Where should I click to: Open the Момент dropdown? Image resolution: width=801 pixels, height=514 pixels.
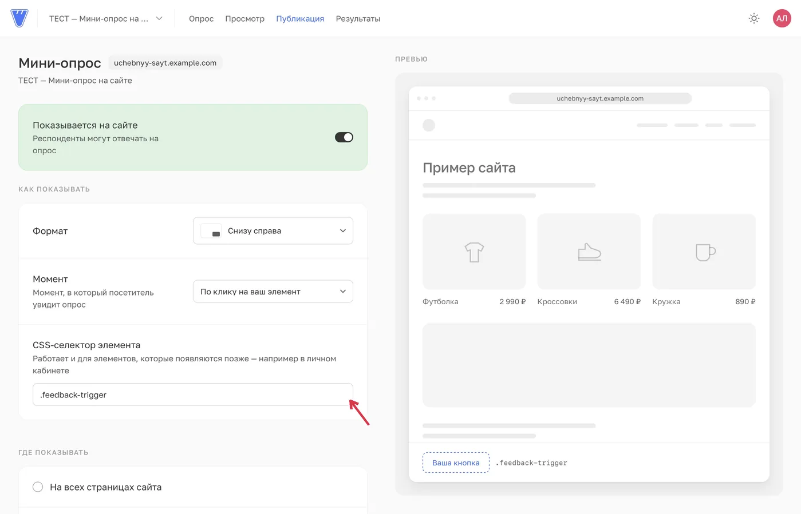pyautogui.click(x=273, y=292)
